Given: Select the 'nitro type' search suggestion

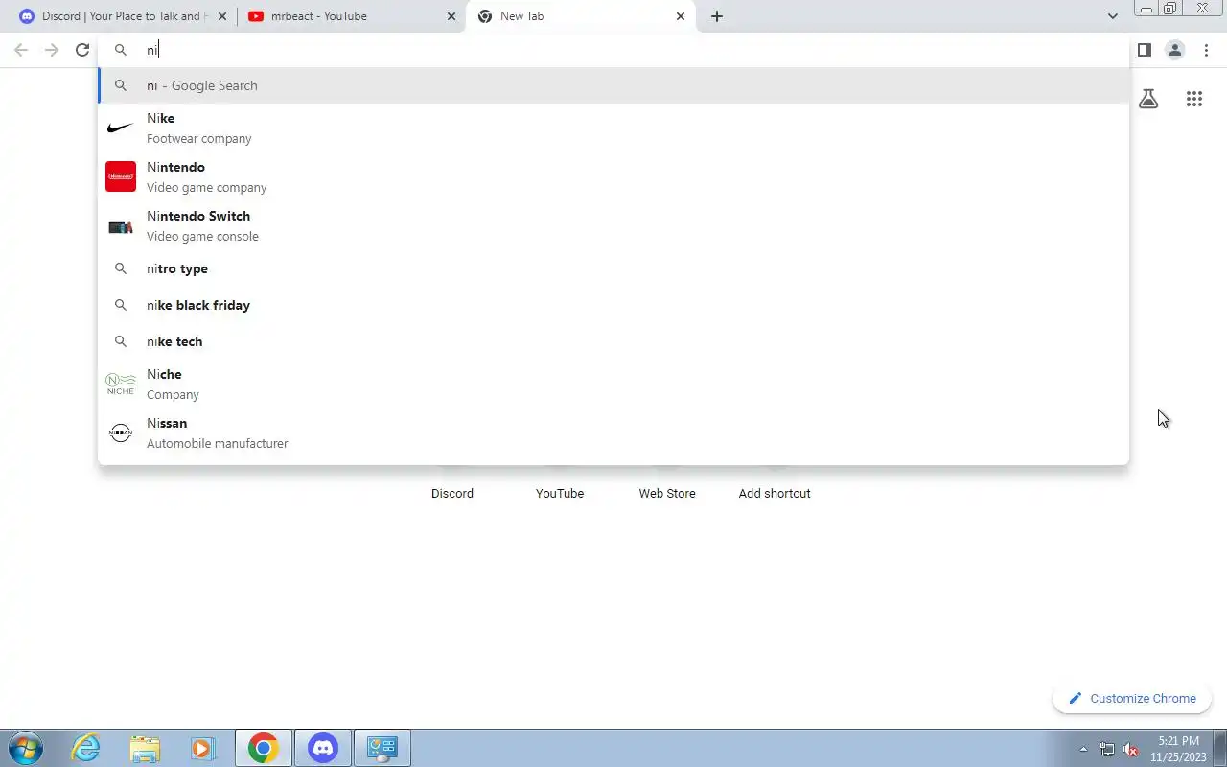Looking at the screenshot, I should point(613,268).
